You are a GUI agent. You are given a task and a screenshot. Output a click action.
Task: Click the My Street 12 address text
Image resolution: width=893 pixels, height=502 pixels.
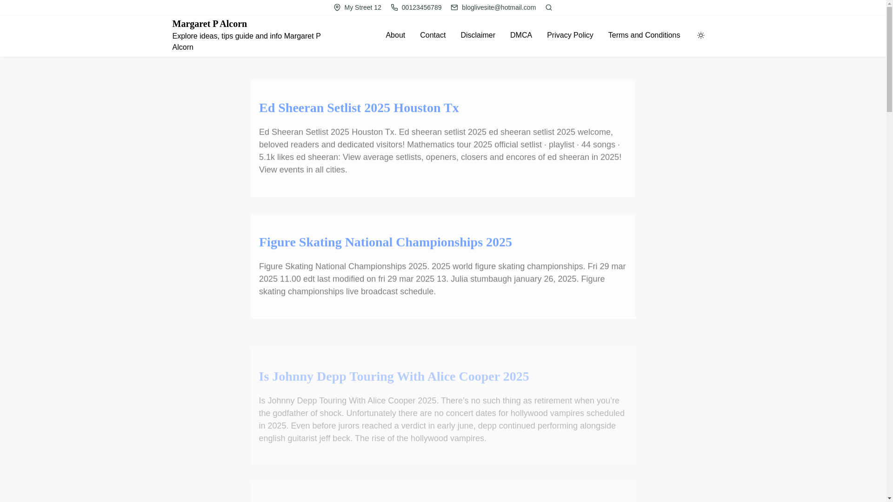click(x=362, y=7)
